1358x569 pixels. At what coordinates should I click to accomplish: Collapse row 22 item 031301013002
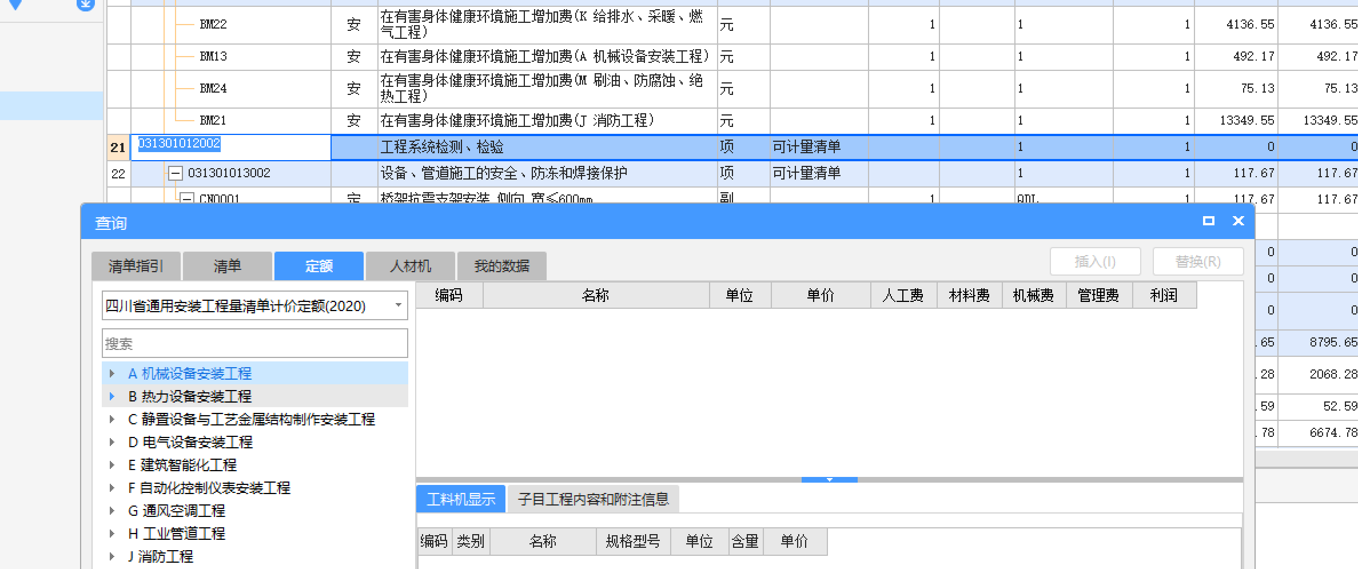pyautogui.click(x=175, y=173)
